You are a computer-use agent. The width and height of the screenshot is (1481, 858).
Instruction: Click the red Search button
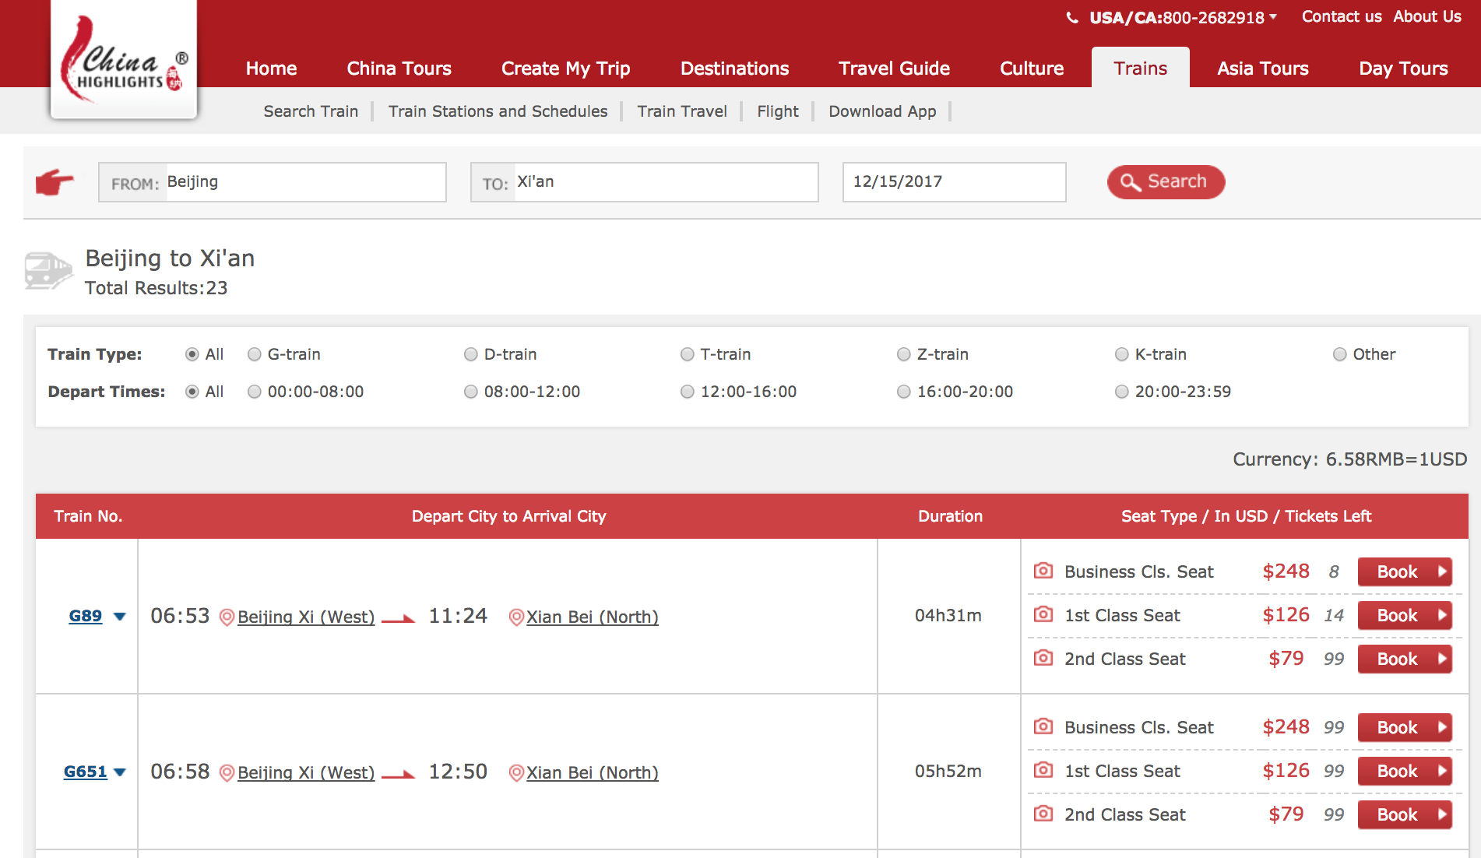[1166, 182]
